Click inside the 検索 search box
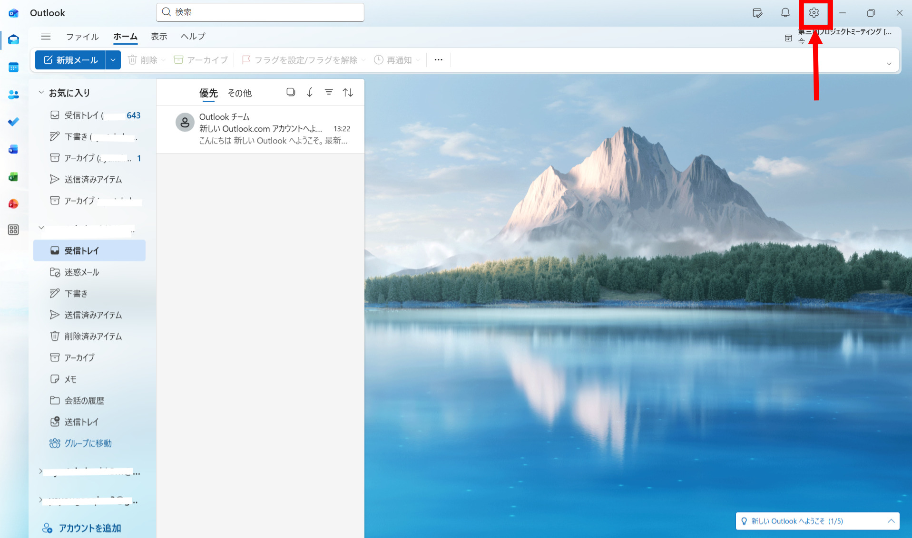Viewport: 912px width, 538px height. pos(260,12)
